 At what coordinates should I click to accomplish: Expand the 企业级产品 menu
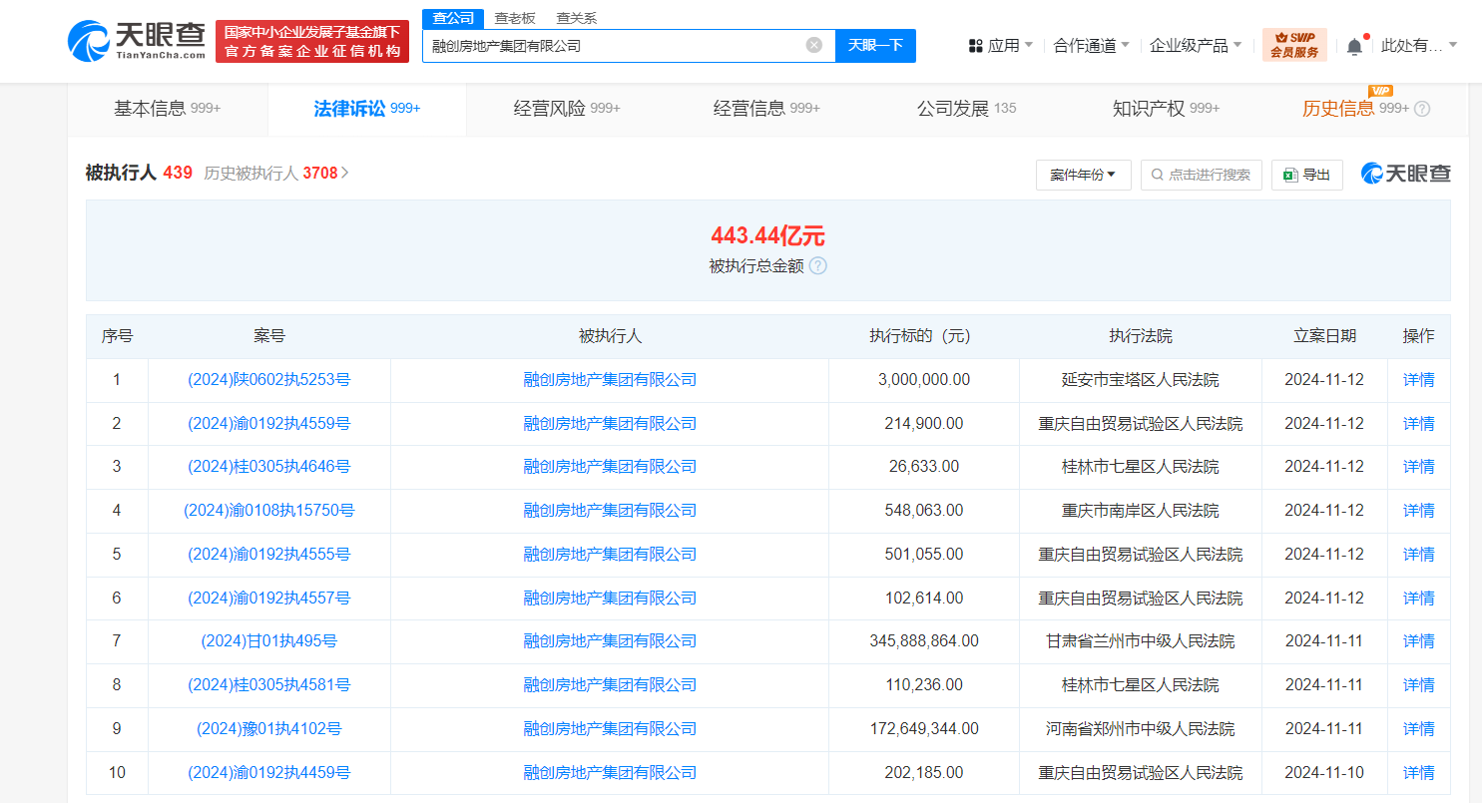(x=1196, y=45)
